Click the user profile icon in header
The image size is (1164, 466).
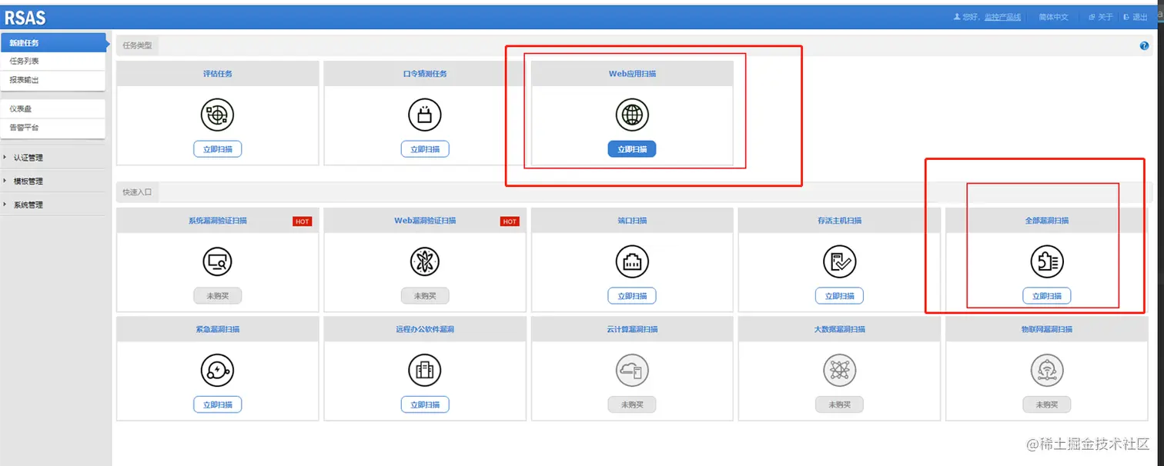tap(957, 16)
